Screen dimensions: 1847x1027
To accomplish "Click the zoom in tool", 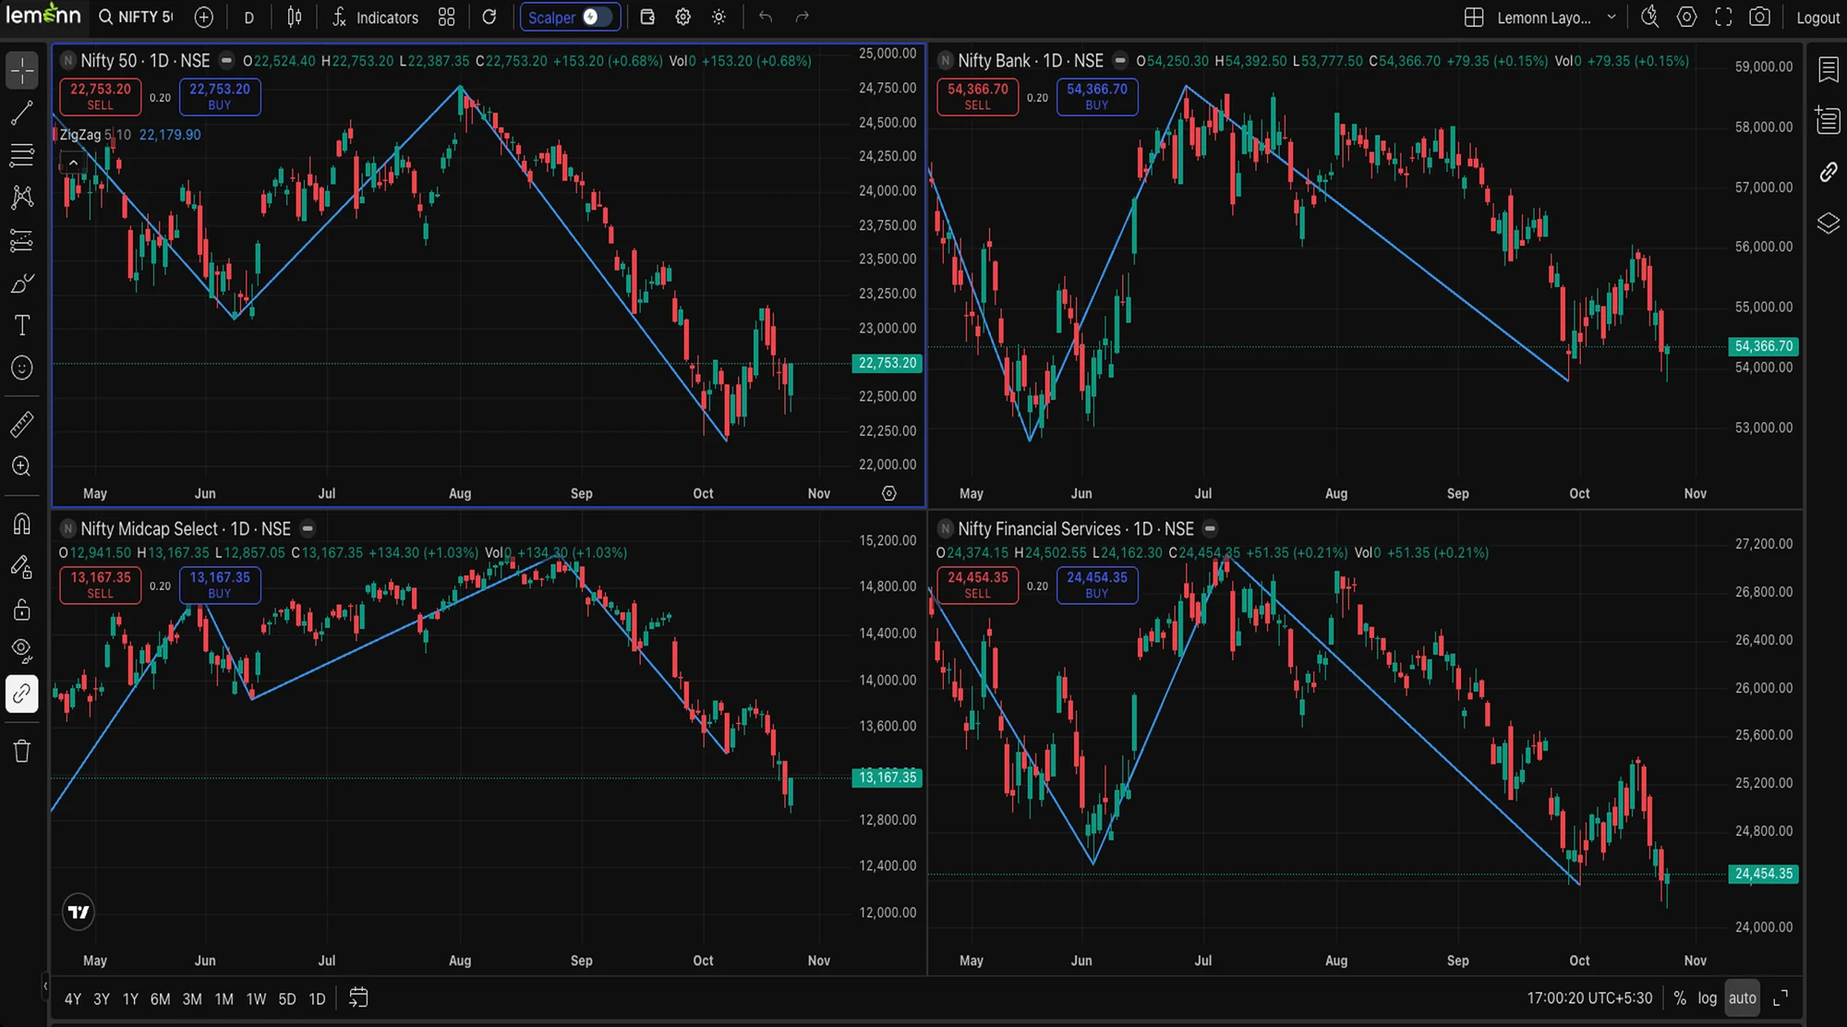I will point(22,466).
